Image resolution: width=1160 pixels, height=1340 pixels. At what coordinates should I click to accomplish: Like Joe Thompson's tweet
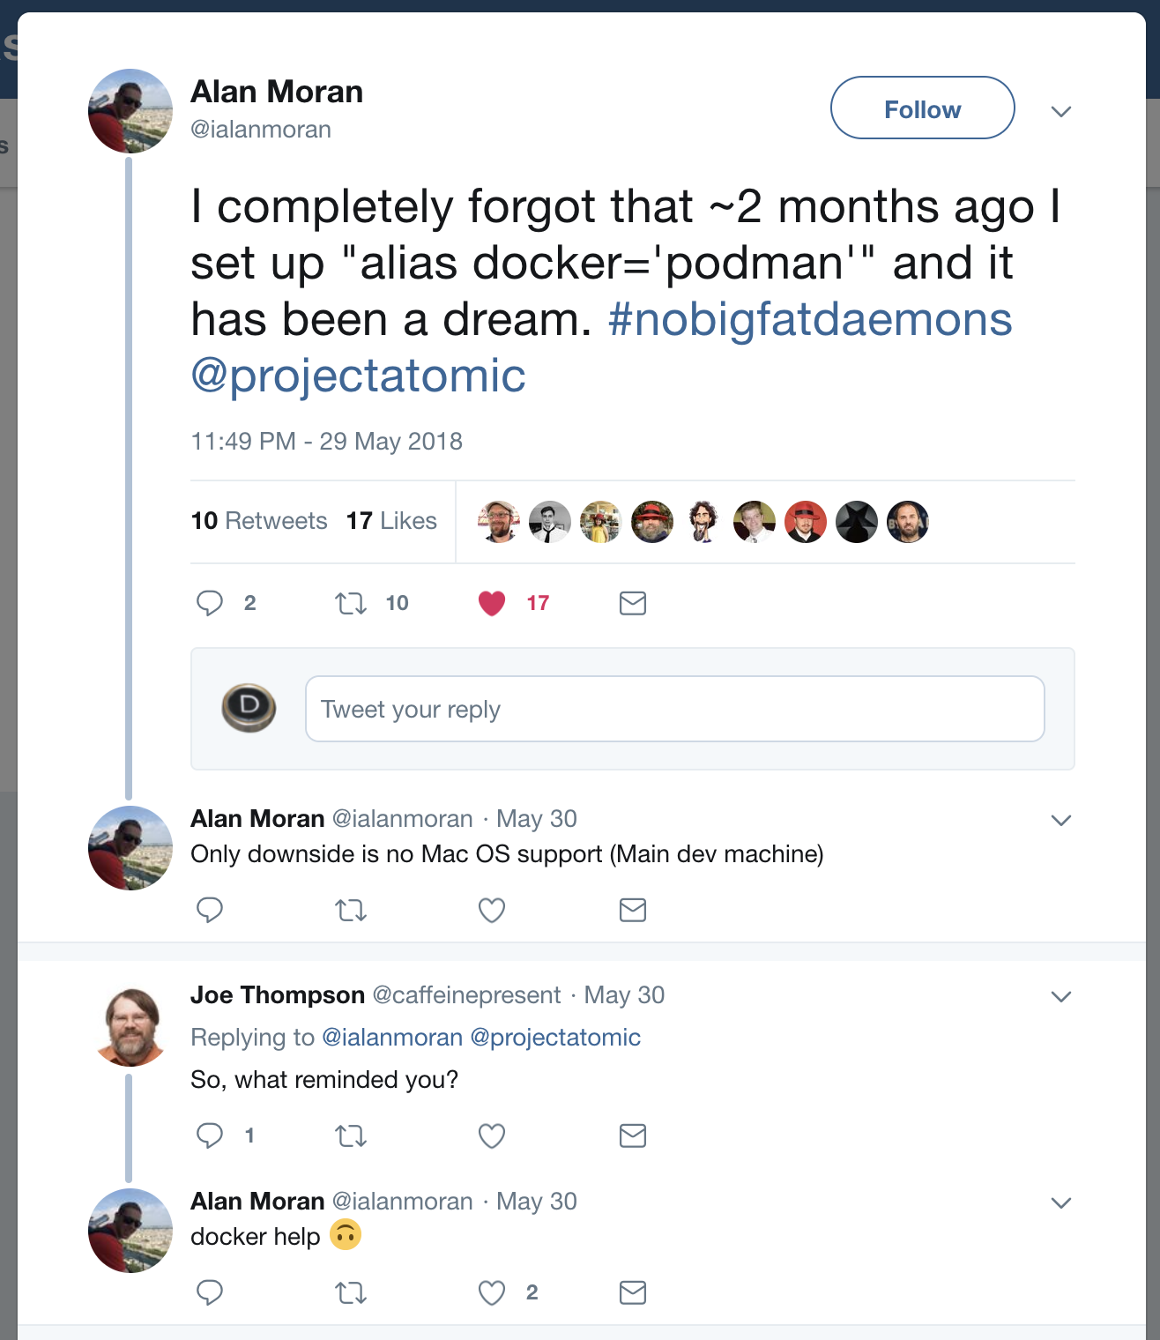tap(492, 1135)
